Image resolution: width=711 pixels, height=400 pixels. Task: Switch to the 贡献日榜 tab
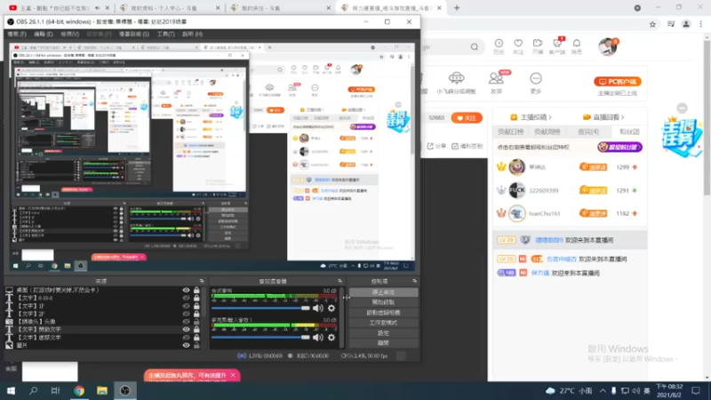click(x=511, y=132)
